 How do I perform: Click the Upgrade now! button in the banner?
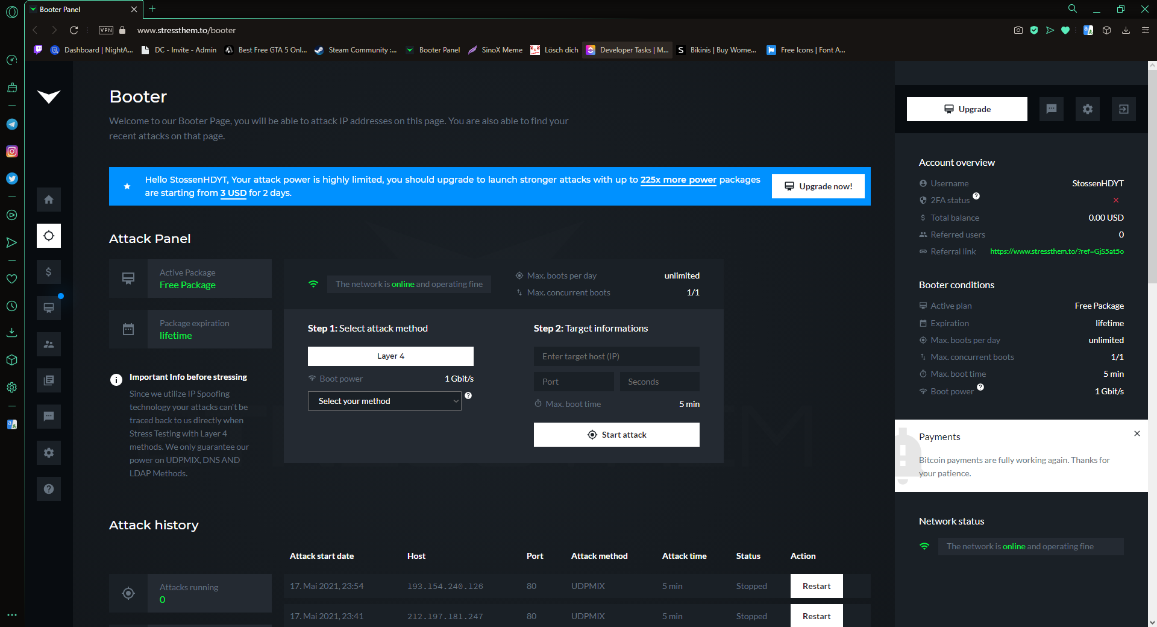(818, 186)
